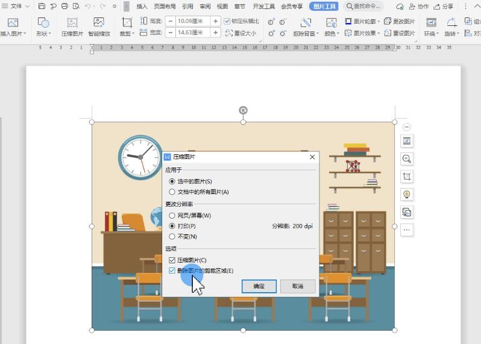This screenshot has height=344, width=481.
Task: Click the 压缩图片 toolbar icon
Action: (72, 27)
